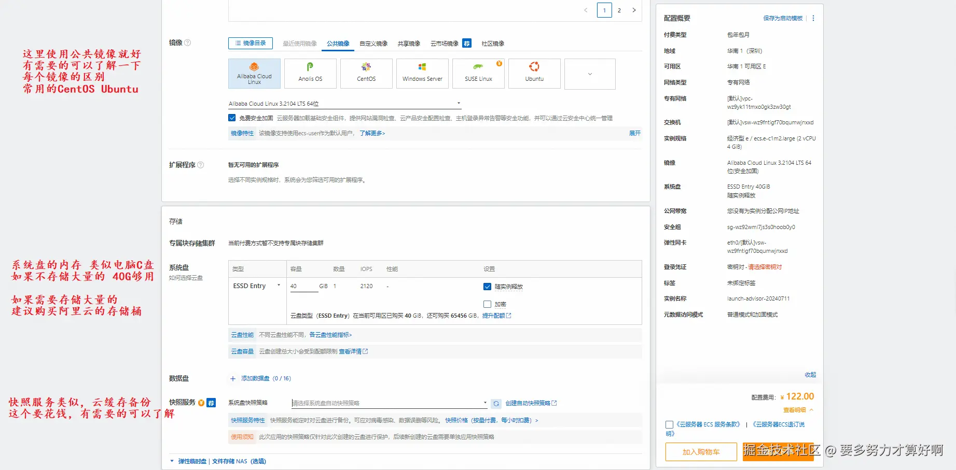Open the 系统盘快照策略 dropdown
Image resolution: width=956 pixels, height=470 pixels.
point(390,403)
